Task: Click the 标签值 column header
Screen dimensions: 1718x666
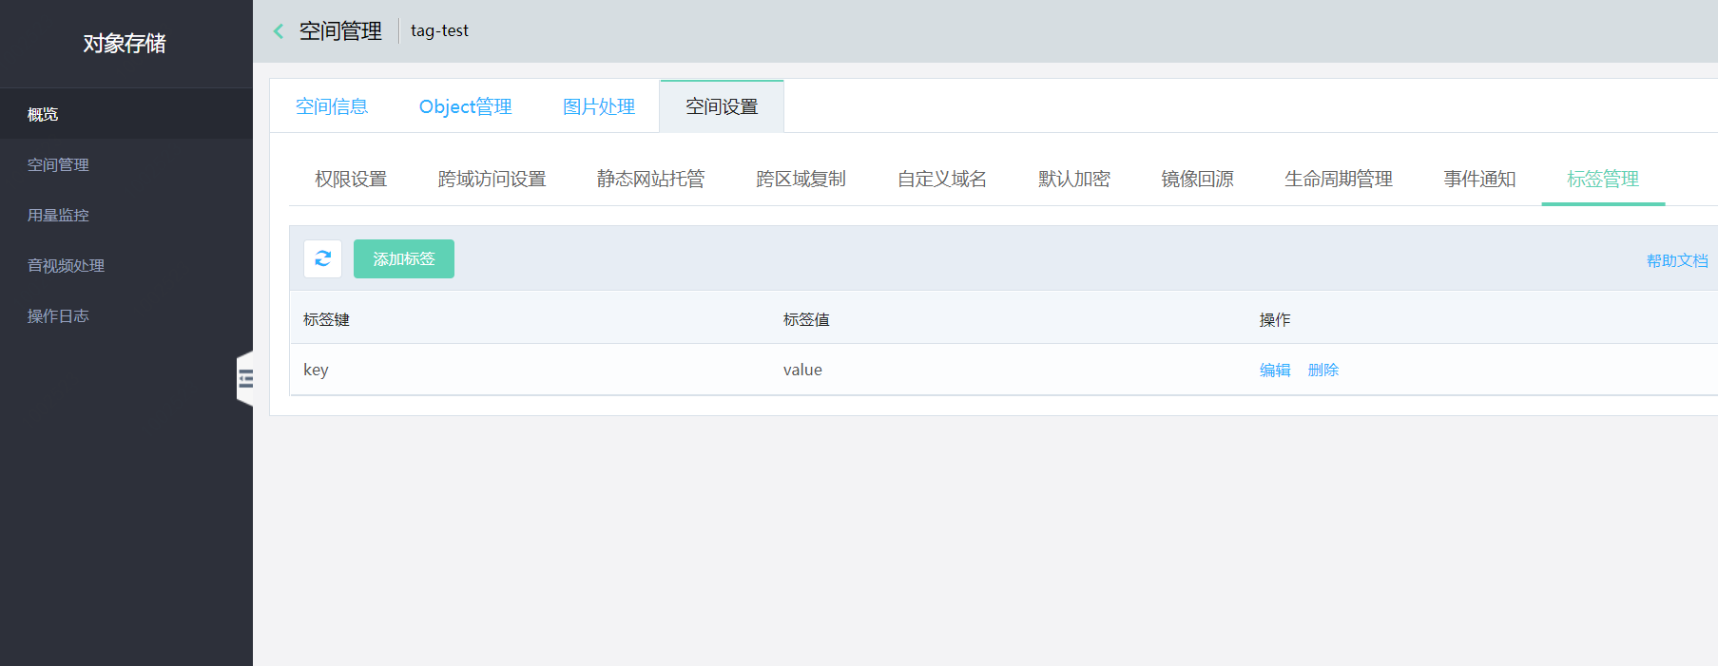Action: pyautogui.click(x=806, y=319)
